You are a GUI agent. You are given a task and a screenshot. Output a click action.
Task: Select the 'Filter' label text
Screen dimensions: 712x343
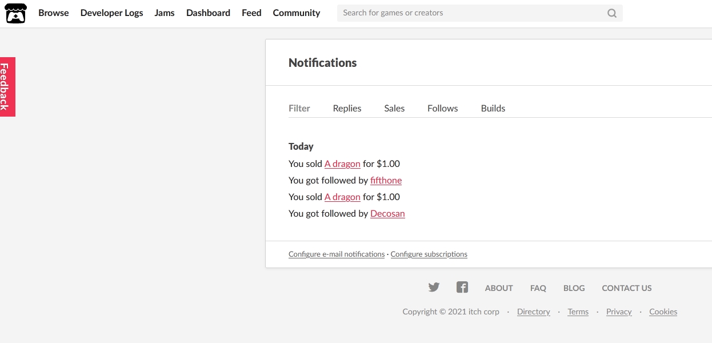click(x=299, y=108)
